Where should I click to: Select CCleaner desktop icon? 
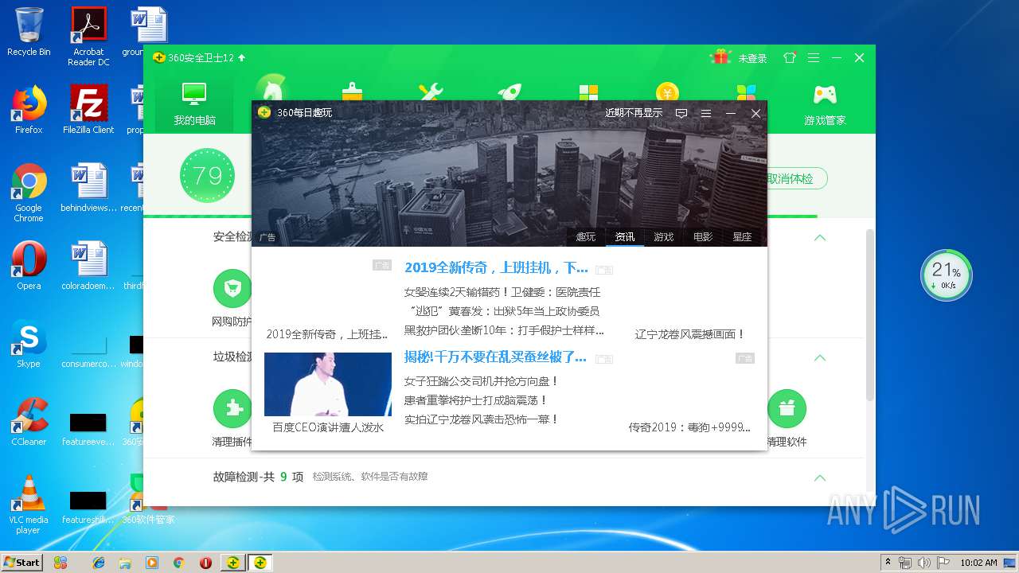coord(29,422)
